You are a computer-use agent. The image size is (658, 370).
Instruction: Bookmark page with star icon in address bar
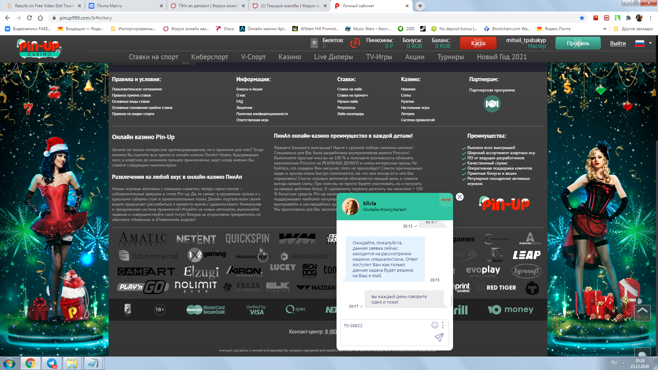[x=582, y=18]
